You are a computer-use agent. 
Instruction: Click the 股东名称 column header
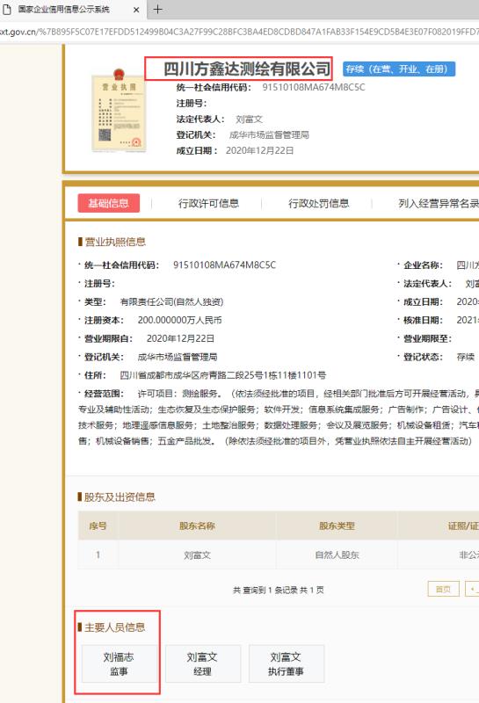click(197, 525)
